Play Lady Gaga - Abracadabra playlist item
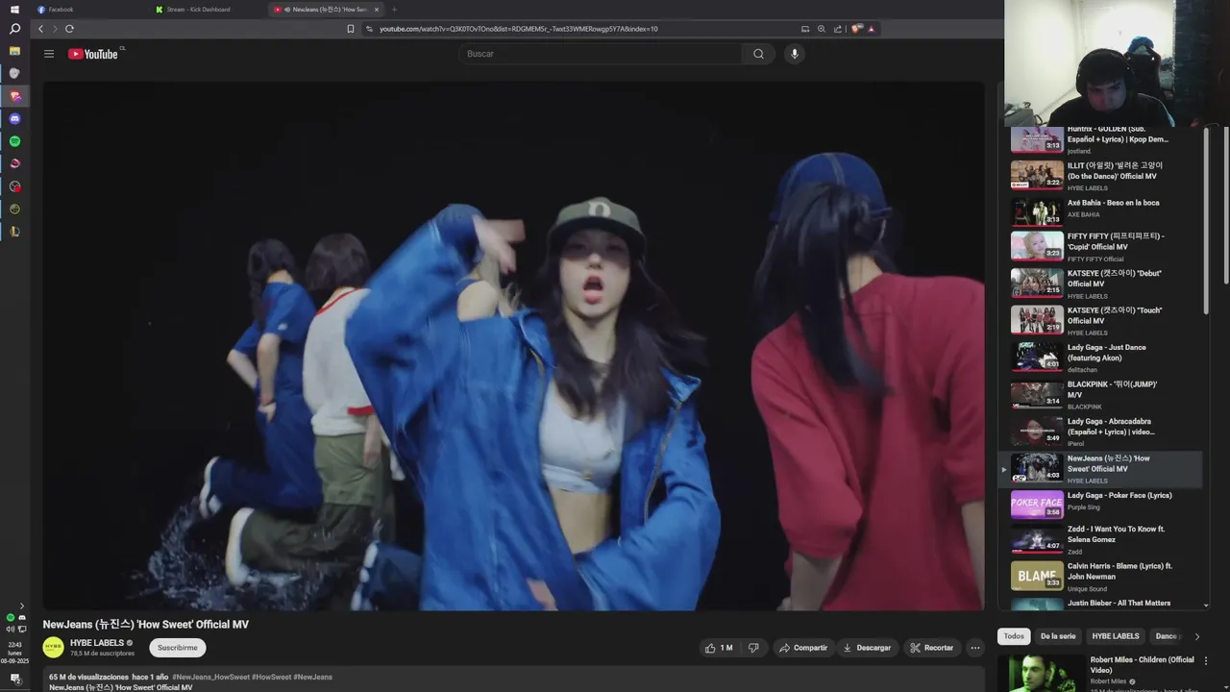 1100,432
